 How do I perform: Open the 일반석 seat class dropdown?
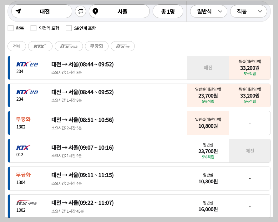coord(210,11)
